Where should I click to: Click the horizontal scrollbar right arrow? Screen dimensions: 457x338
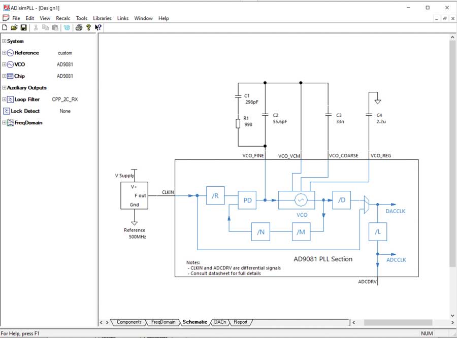point(452,322)
